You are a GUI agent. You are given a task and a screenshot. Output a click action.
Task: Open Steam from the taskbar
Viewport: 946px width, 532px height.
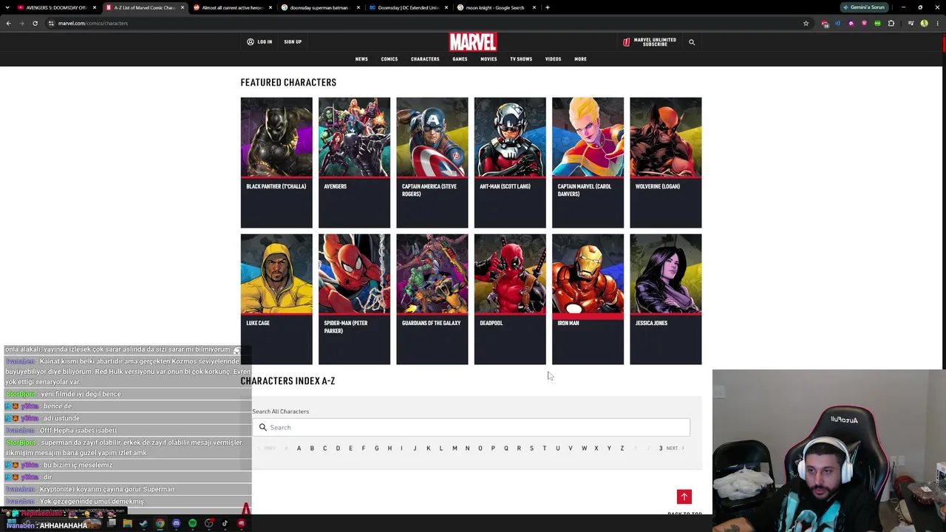(x=143, y=524)
